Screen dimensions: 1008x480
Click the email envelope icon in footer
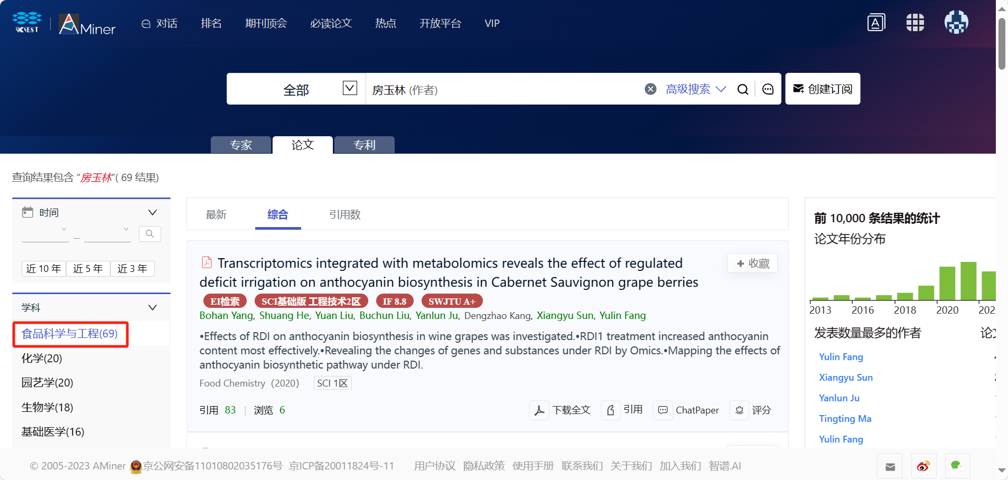890,466
